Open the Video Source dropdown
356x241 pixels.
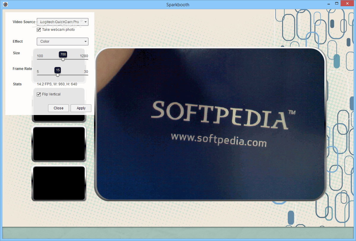tap(62, 22)
